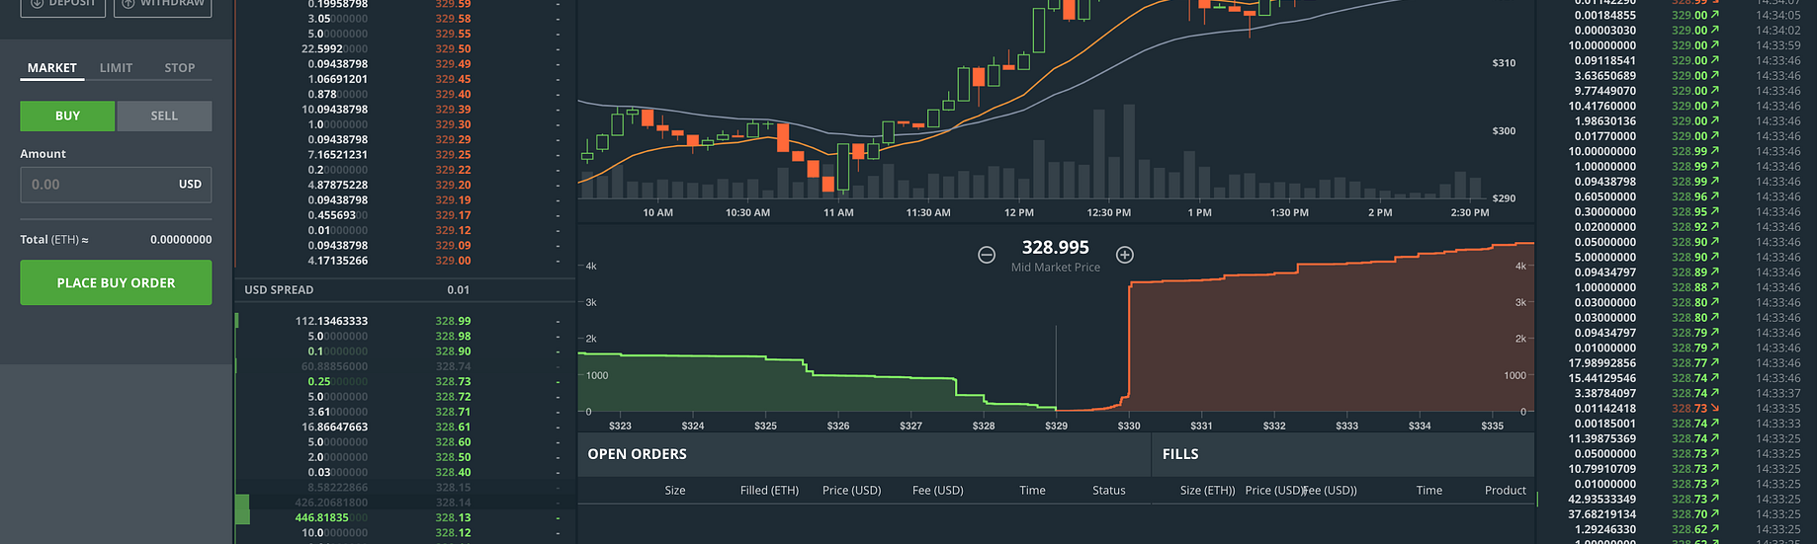Select bid price 328.50 in order book
Screen dimensions: 1817x544
(x=453, y=457)
